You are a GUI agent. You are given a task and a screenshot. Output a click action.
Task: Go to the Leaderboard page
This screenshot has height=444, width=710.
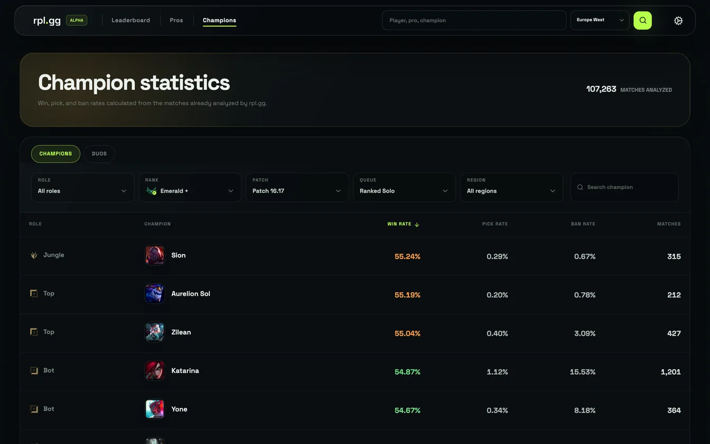tap(130, 20)
